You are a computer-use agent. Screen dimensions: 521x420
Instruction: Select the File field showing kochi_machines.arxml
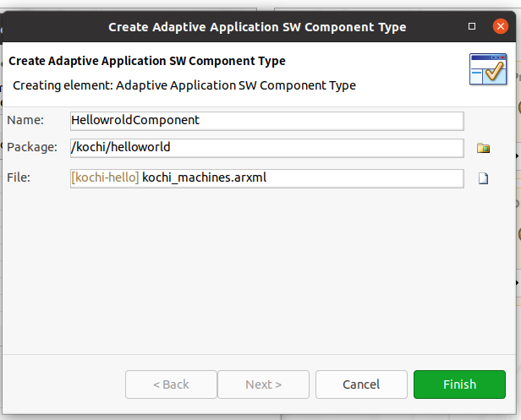(x=266, y=178)
